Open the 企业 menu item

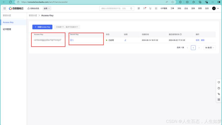coord(186,8)
